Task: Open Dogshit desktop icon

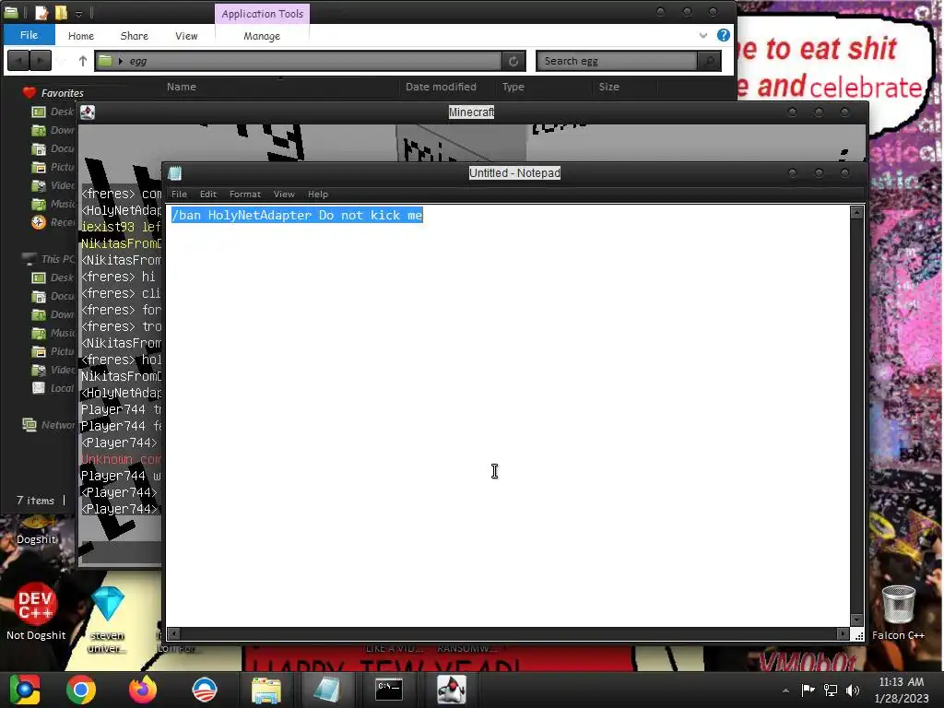Action: point(36,530)
